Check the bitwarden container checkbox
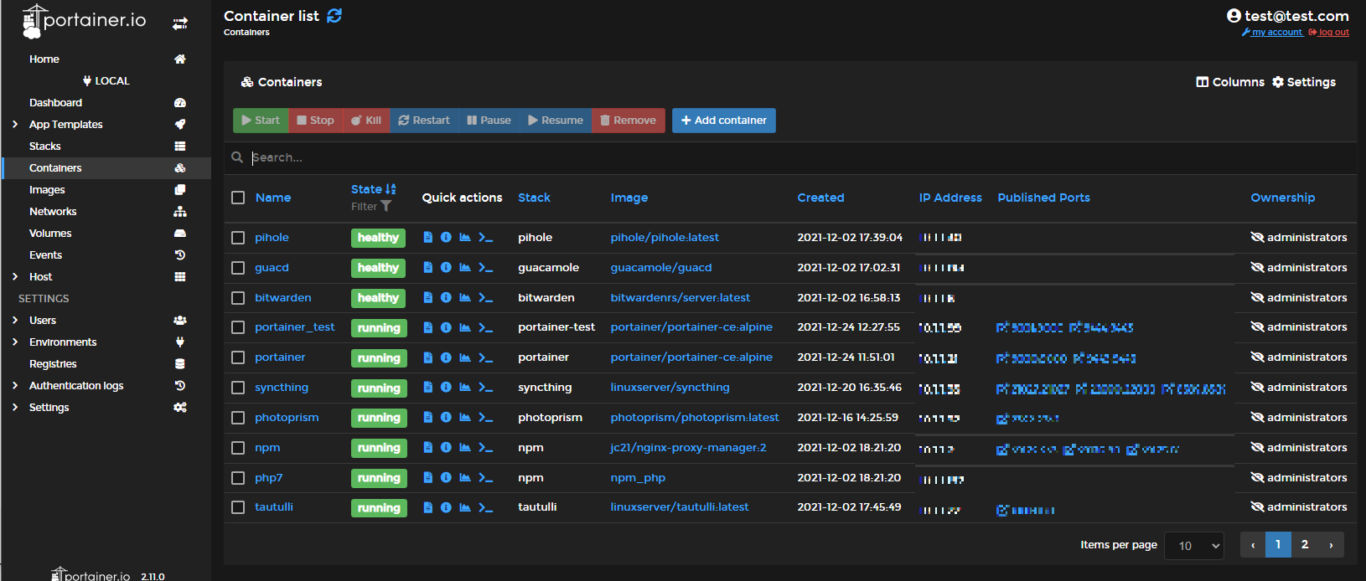Screen dimensions: 1366x581 pyautogui.click(x=238, y=298)
